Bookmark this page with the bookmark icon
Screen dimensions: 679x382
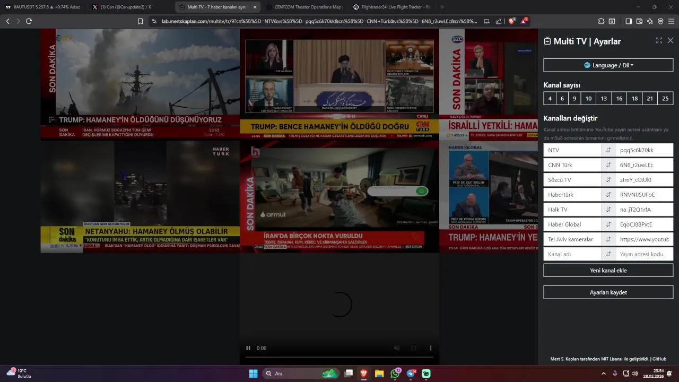tap(140, 21)
